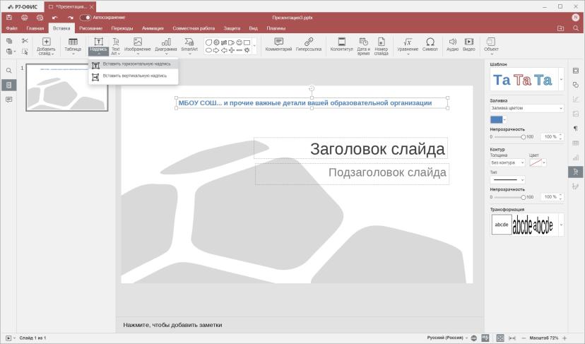
Task: Click the Гиперссылка button
Action: coord(309,45)
